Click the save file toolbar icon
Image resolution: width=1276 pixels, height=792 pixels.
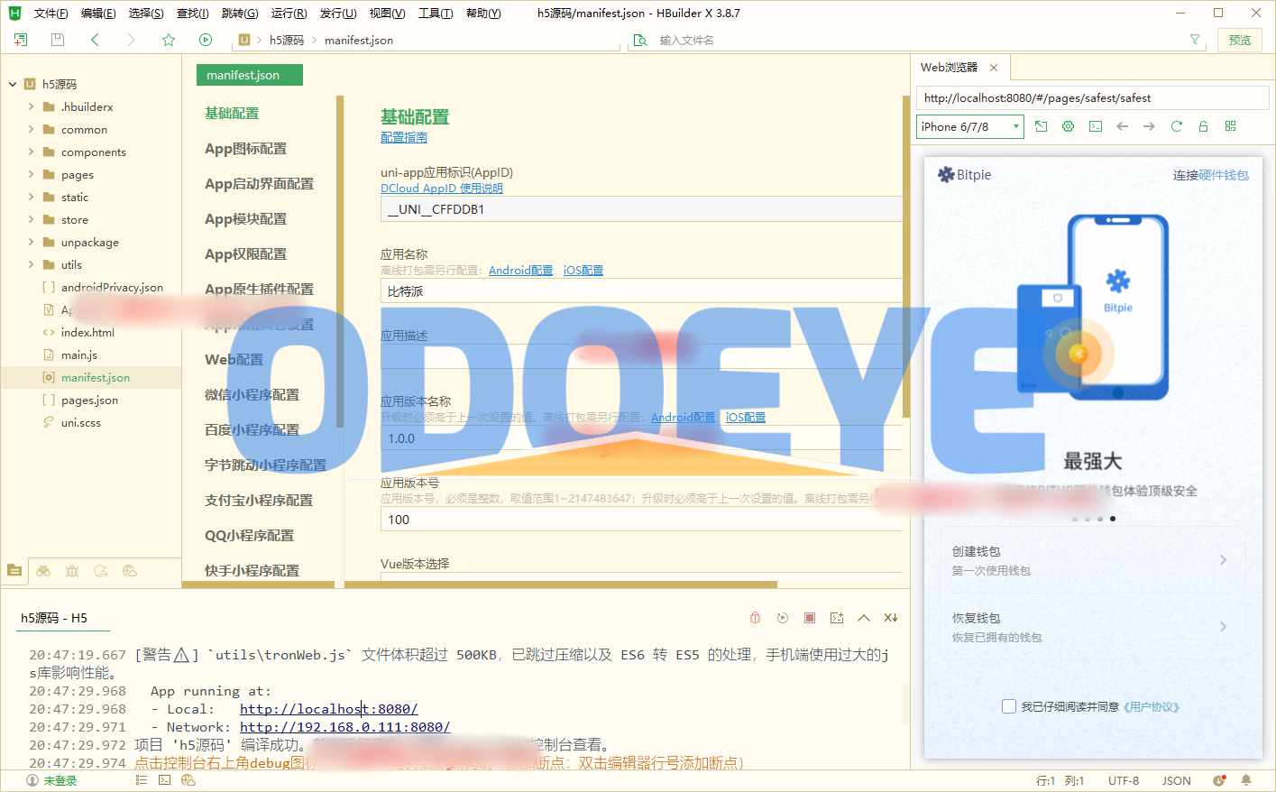point(58,40)
